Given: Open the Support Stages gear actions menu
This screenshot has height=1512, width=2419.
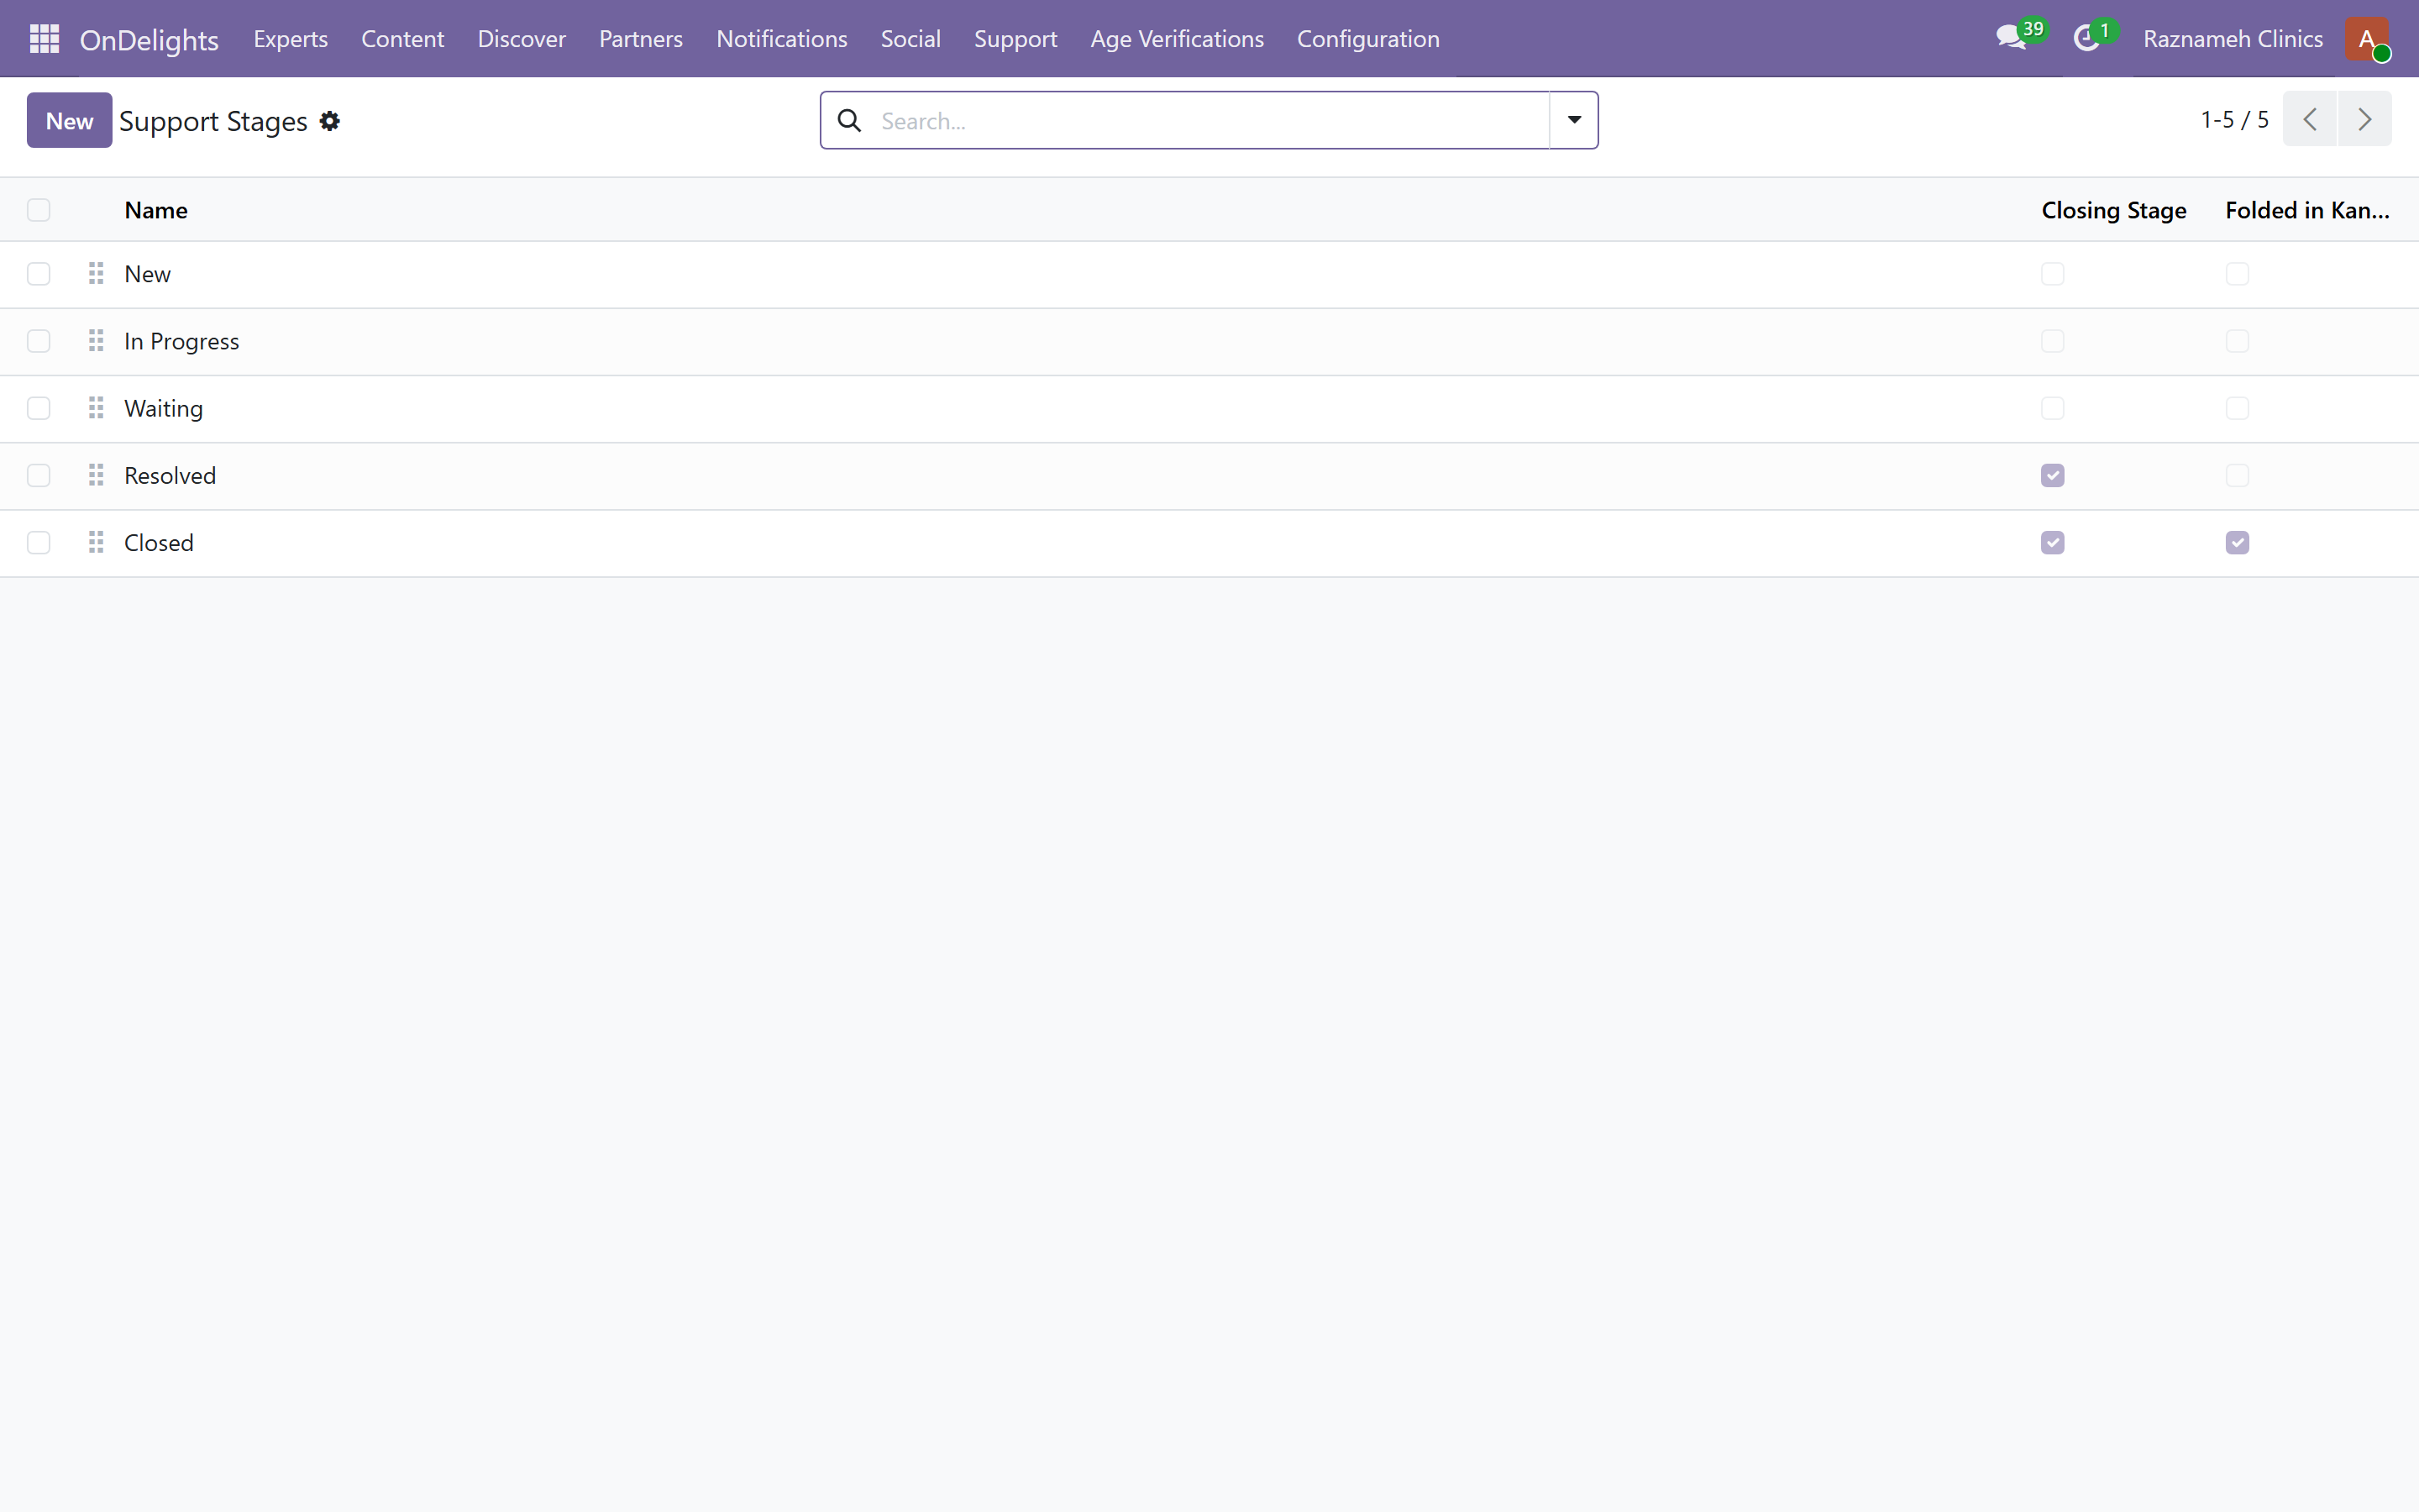Looking at the screenshot, I should 330,121.
